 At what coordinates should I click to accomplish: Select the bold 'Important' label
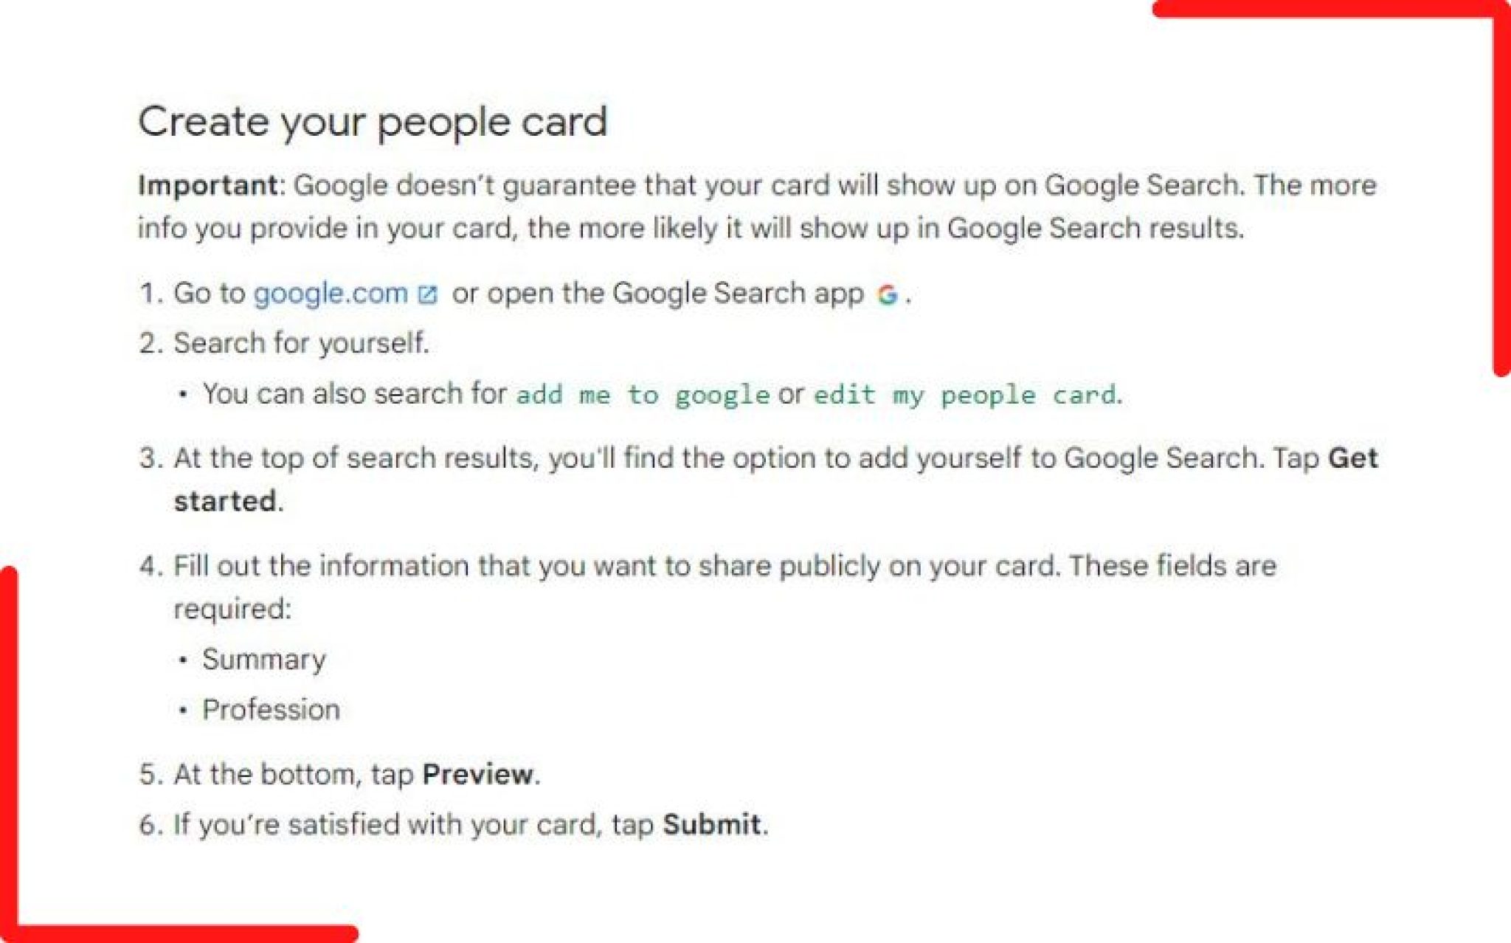coord(207,185)
